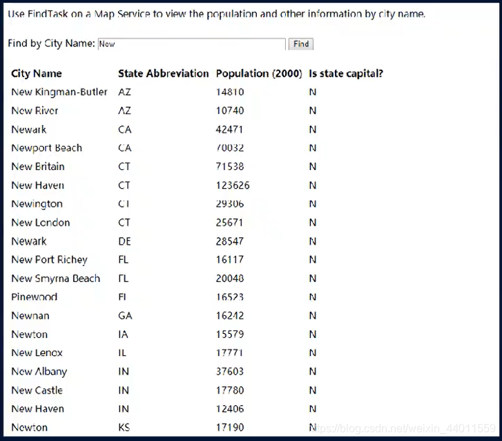Click the Population (2000) column header

[x=259, y=73]
